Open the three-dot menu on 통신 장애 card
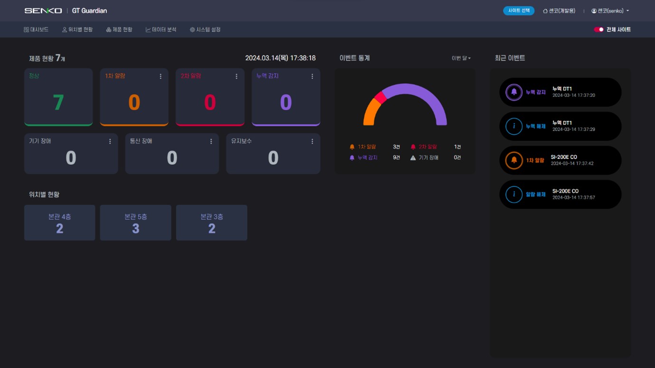Screen dimensions: 655x368 coord(211,141)
